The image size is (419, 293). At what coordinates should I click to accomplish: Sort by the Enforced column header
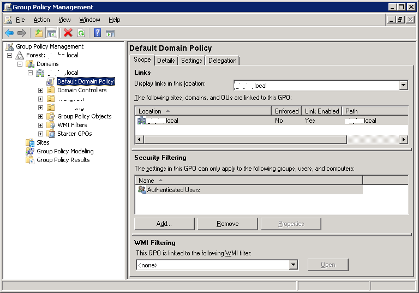[x=287, y=111]
